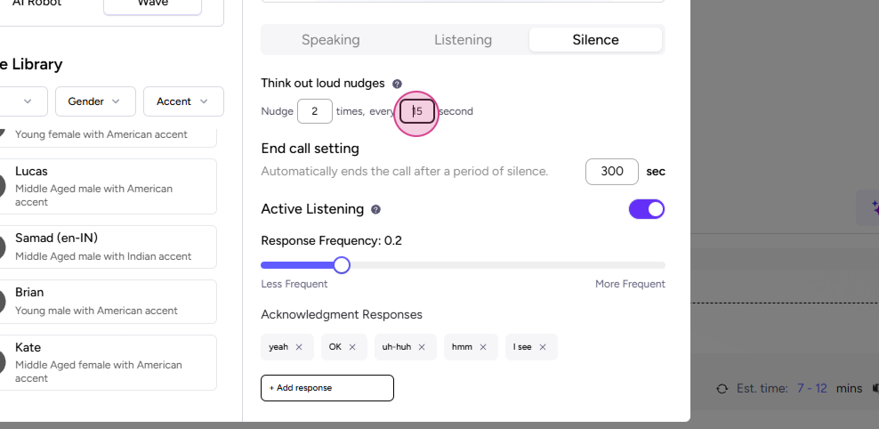
Task: Remove the 'hmm' acknowledgment response
Action: click(483, 347)
